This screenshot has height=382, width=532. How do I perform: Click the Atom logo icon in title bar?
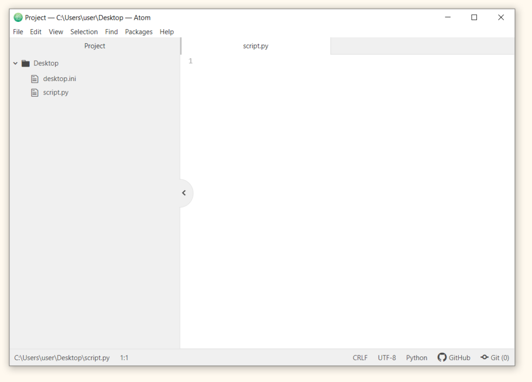click(18, 18)
